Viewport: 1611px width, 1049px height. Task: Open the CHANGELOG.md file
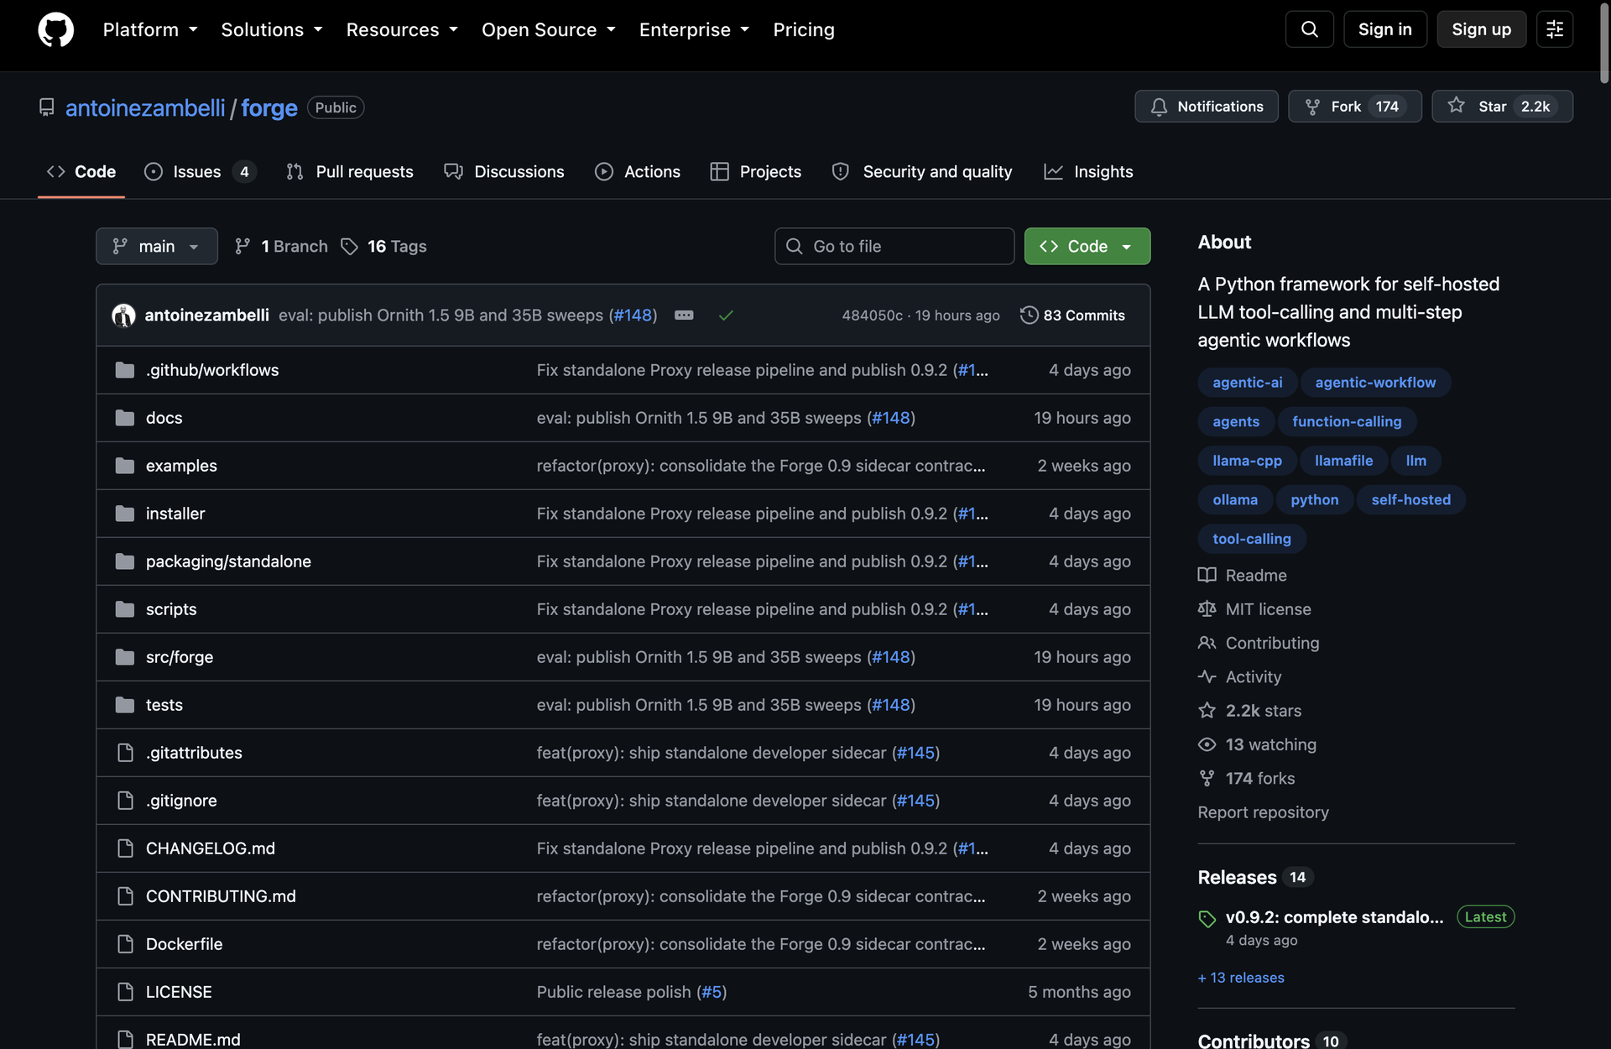tap(211, 848)
